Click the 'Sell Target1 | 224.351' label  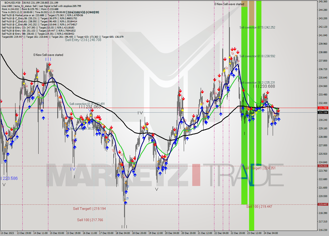259,168
